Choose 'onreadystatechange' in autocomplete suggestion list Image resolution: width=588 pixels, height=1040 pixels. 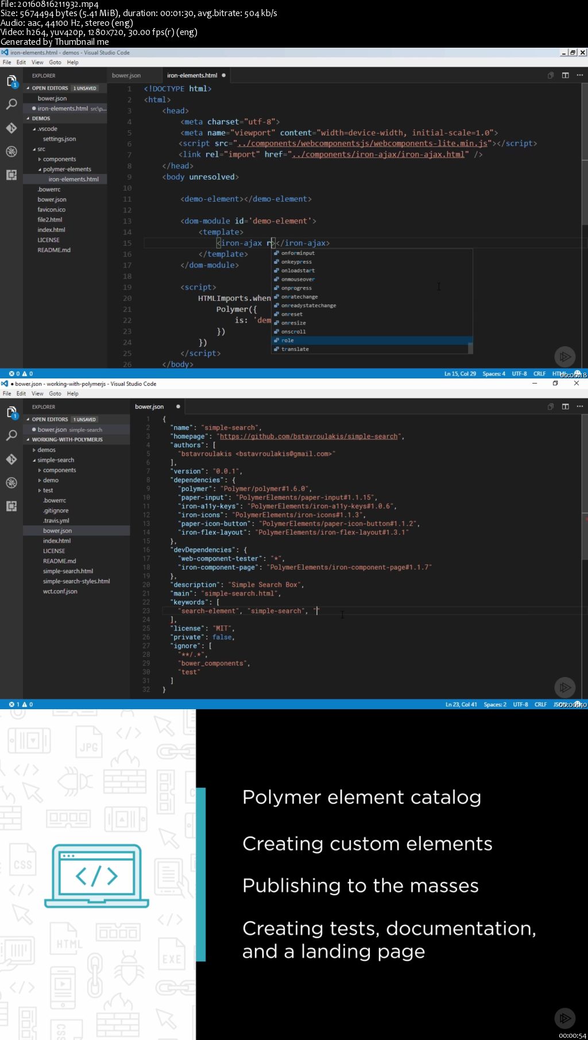372,306
